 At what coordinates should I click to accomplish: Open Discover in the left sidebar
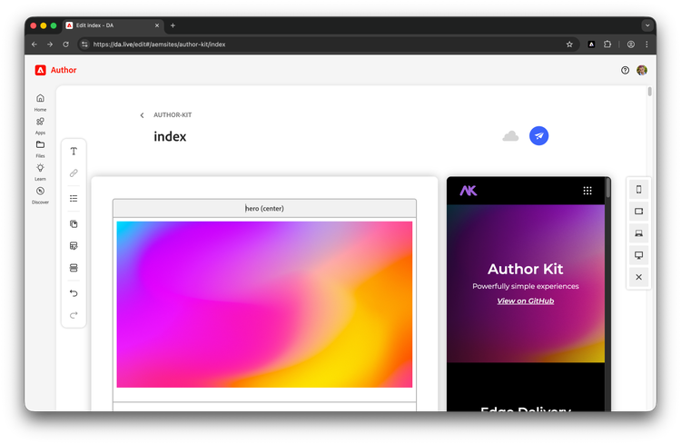tap(40, 195)
